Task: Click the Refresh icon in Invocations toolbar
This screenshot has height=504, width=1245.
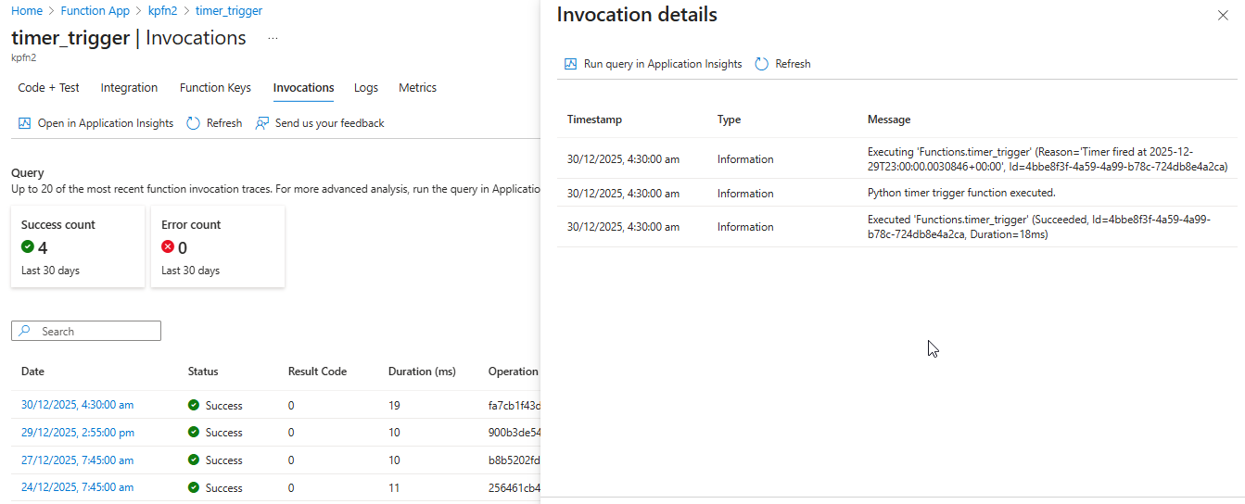Action: pyautogui.click(x=193, y=123)
